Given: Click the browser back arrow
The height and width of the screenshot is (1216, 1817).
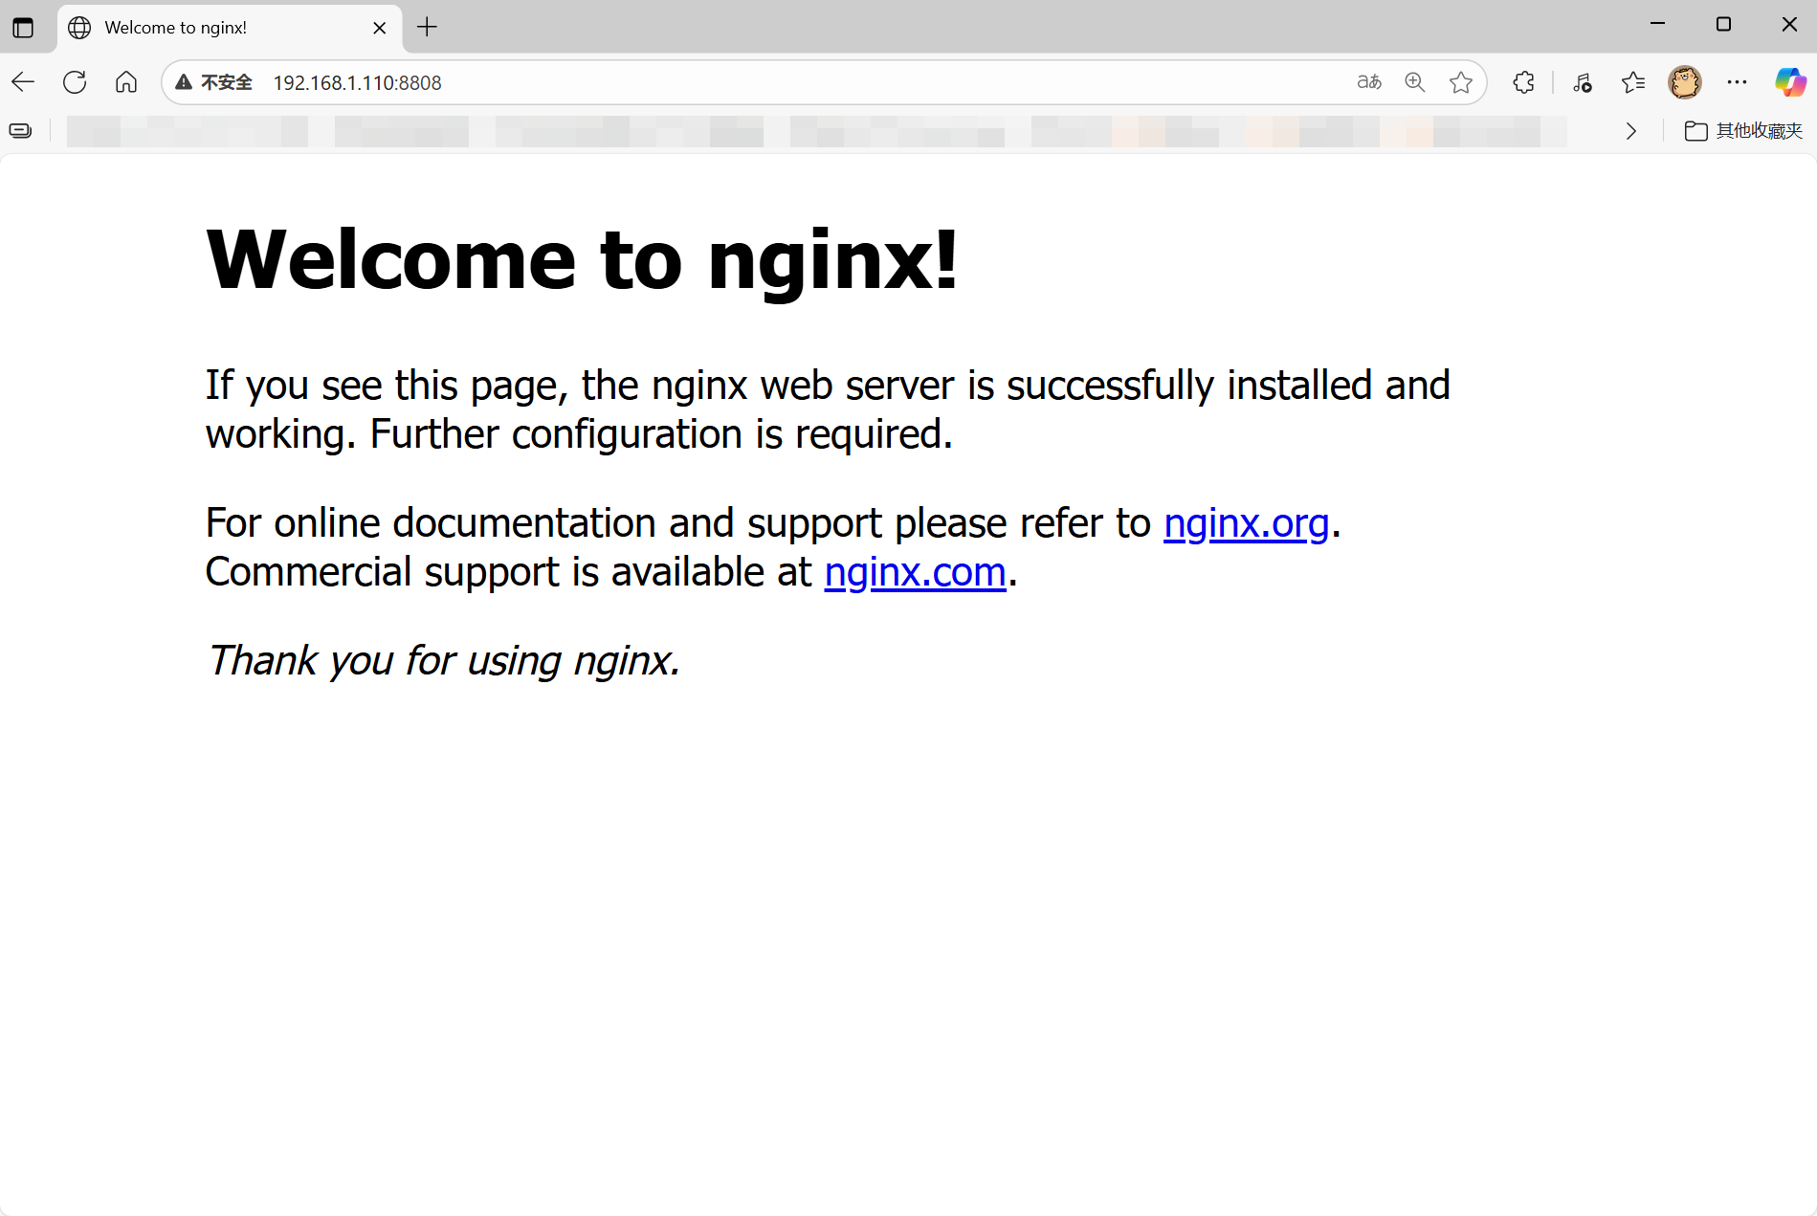Looking at the screenshot, I should click(x=23, y=82).
